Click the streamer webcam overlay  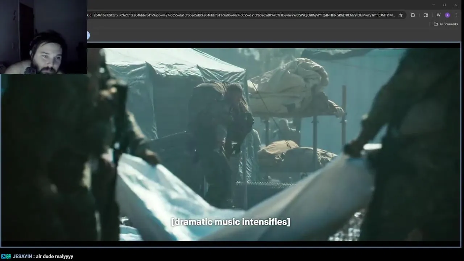click(x=43, y=37)
